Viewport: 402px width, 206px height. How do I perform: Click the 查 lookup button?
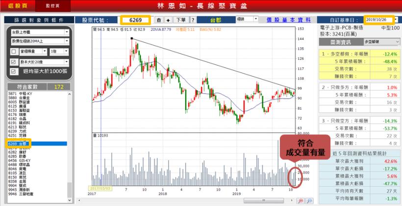pos(159,20)
